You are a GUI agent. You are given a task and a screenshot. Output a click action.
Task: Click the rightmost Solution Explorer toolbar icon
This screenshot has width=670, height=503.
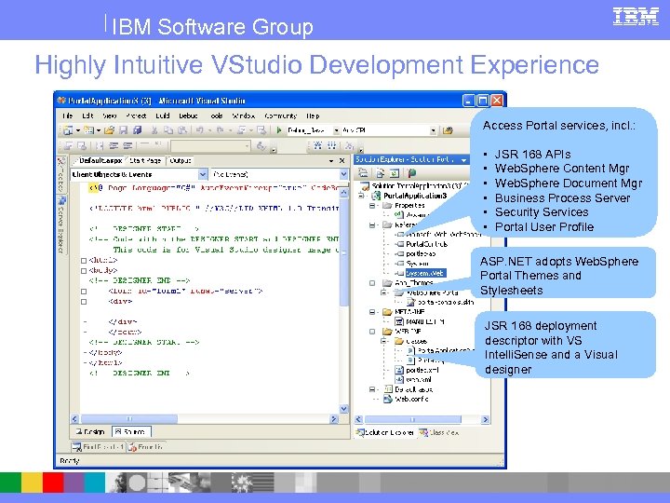411,173
